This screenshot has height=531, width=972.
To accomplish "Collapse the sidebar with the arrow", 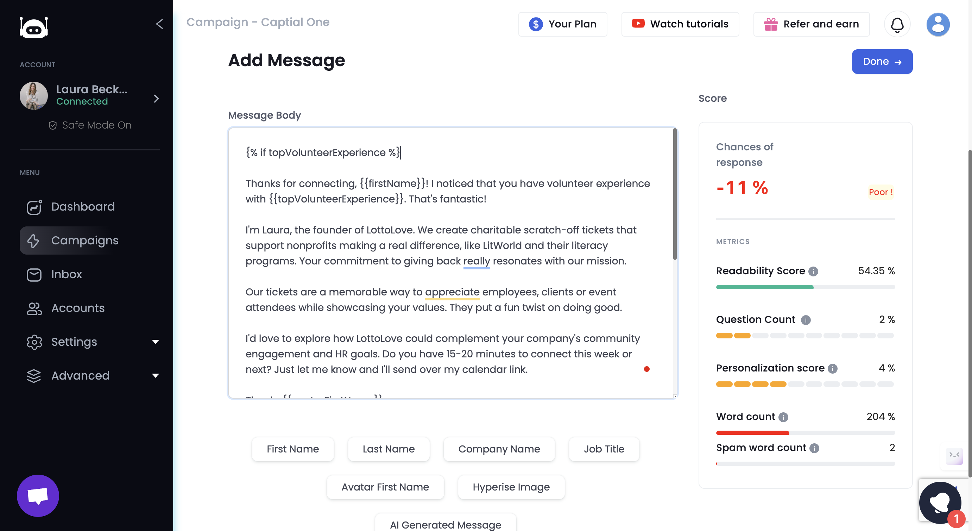I will click(160, 24).
